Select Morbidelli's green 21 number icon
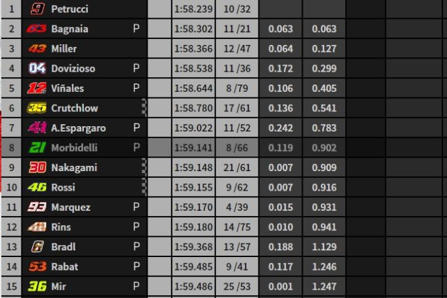The width and height of the screenshot is (447, 298). click(38, 148)
